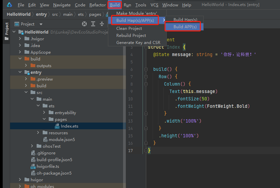Viewport: 280px width, 188px height.
Task: Collapse the entry module node
Action: pyautogui.click(x=20, y=72)
